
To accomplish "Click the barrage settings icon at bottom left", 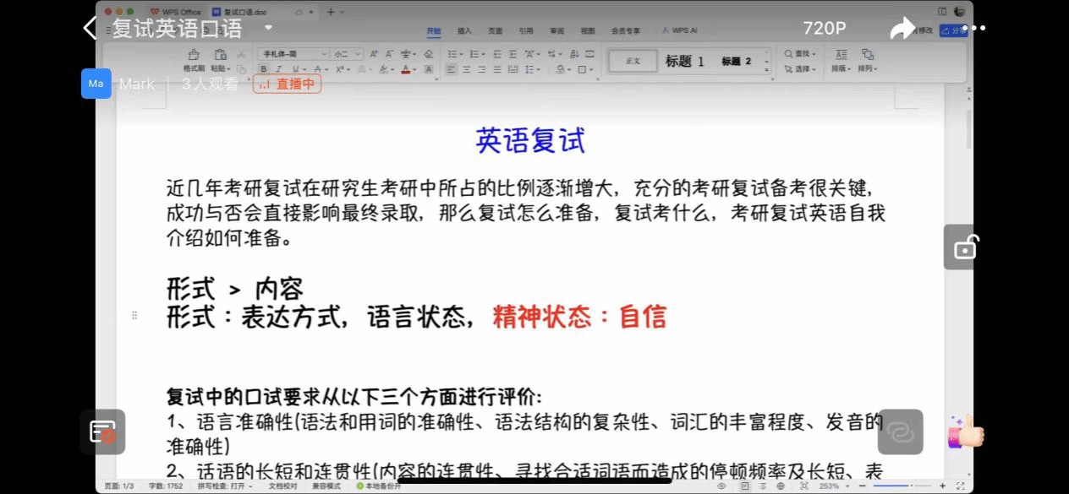I will 103,432.
